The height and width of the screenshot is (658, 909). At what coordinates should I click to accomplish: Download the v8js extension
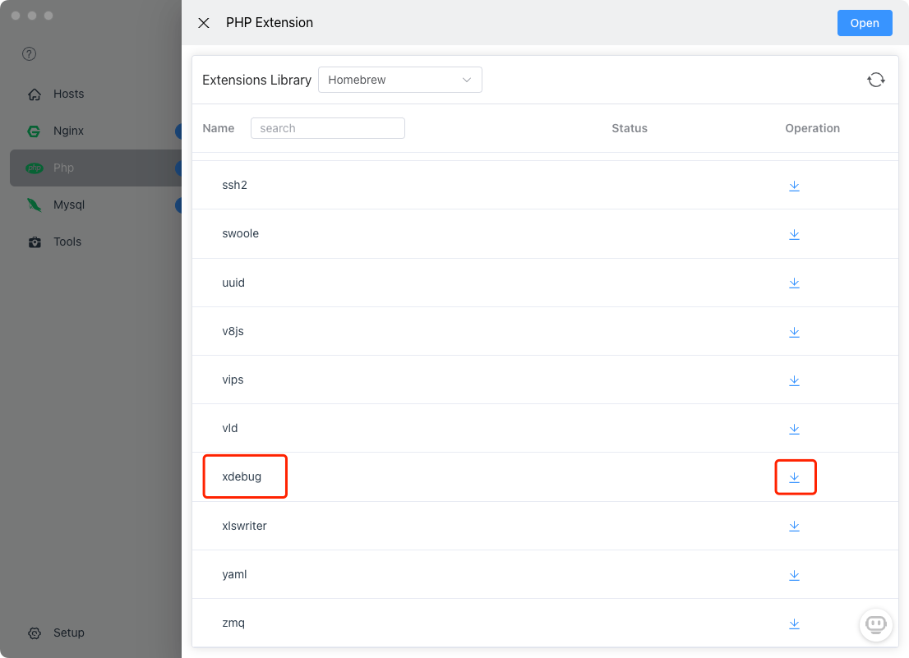794,332
